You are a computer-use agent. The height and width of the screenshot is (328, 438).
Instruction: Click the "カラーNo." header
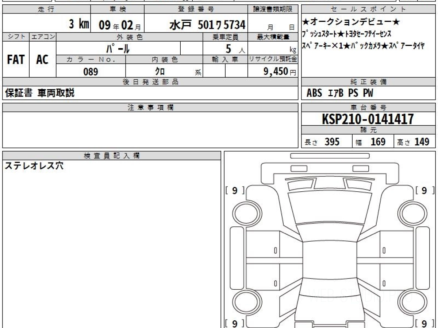click(91, 59)
